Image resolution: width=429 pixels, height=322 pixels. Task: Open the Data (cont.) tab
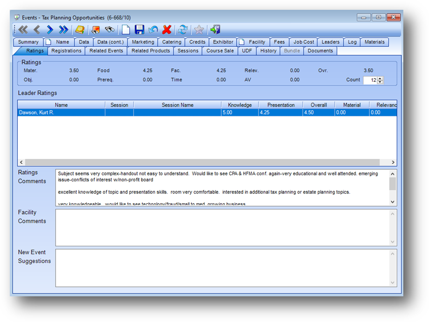tap(111, 42)
